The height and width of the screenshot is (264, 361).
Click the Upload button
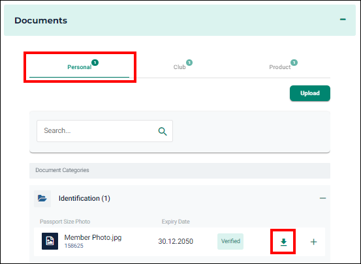310,93
